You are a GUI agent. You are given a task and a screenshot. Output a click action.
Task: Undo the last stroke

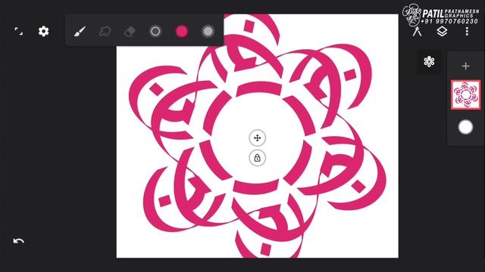[18, 241]
